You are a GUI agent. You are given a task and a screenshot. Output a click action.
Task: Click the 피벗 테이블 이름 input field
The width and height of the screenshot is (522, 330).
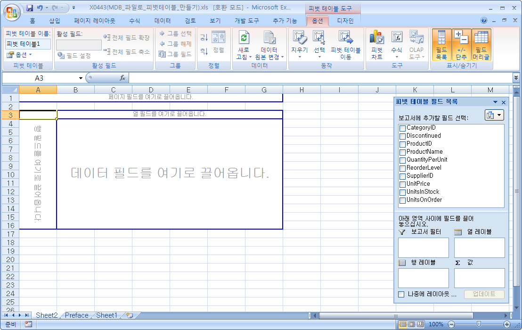pos(28,44)
